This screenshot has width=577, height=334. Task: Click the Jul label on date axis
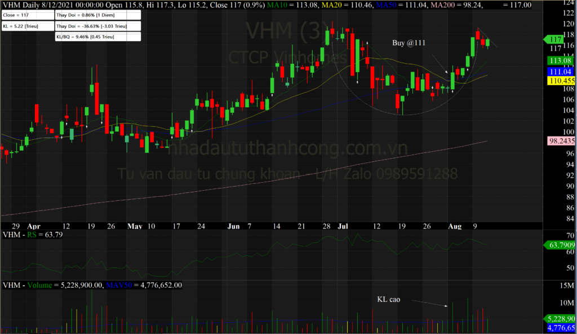coord(343,226)
